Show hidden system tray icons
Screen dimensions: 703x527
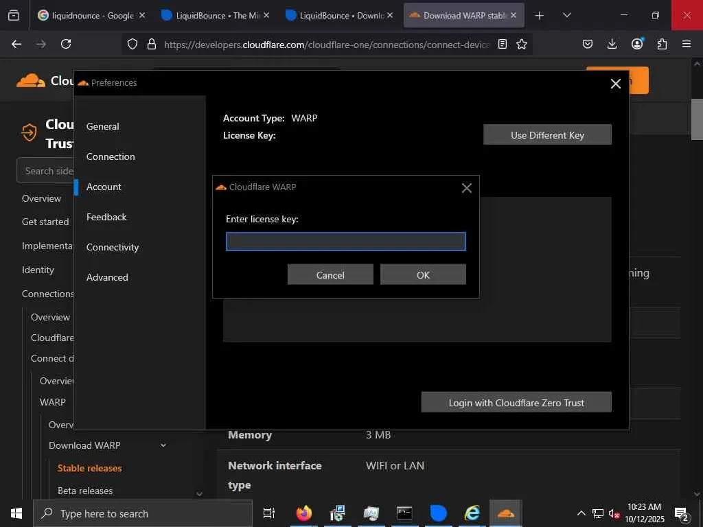pos(581,513)
